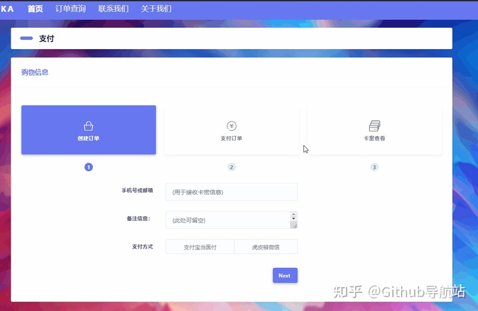Focus the 手机号或邮箱 input field
Screen dimensions: 478x311
232,192
